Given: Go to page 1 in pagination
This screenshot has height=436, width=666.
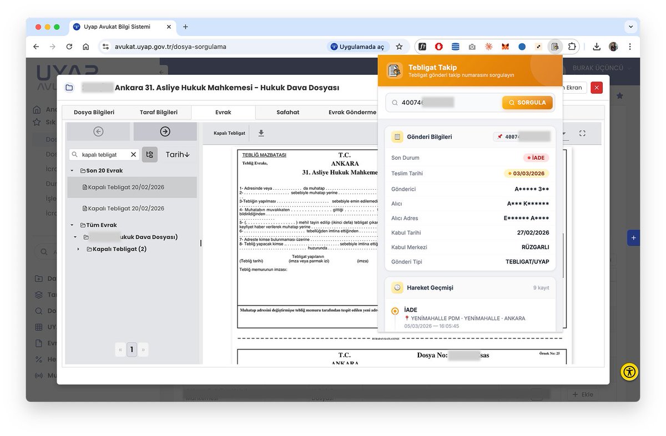Looking at the screenshot, I should [x=132, y=349].
